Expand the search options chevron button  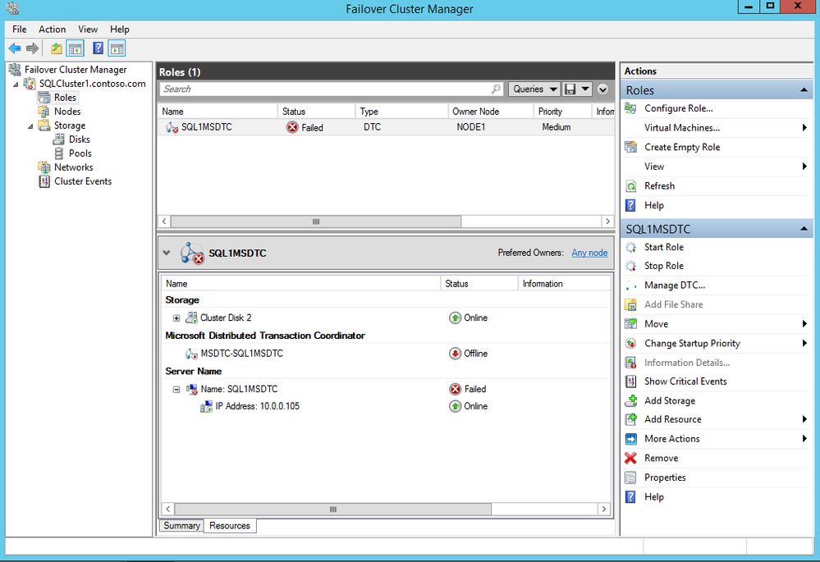pos(602,89)
